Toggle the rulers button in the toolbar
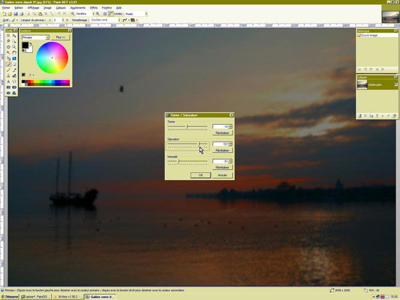 click(111, 13)
